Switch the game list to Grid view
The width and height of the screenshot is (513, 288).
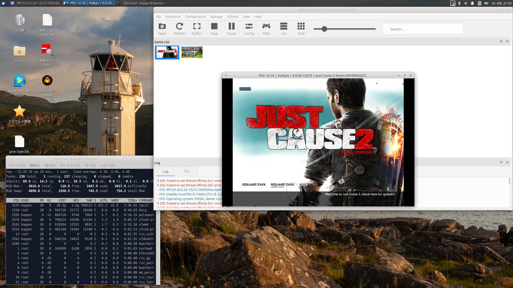[301, 29]
